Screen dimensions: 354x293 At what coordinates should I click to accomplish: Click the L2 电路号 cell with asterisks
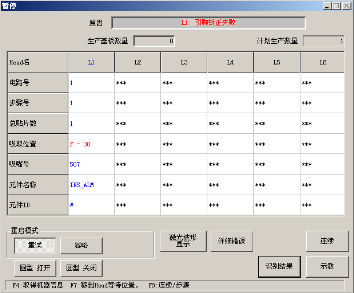pos(138,83)
